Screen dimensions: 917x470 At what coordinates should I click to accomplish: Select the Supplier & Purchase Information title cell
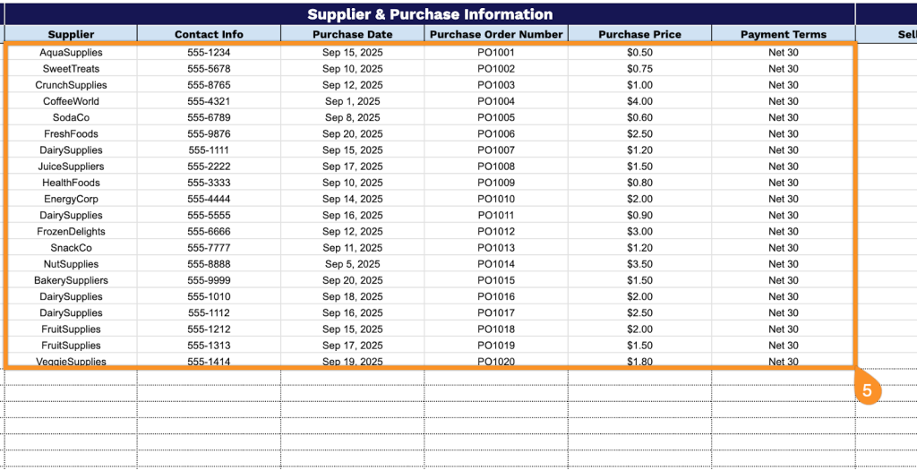[430, 14]
